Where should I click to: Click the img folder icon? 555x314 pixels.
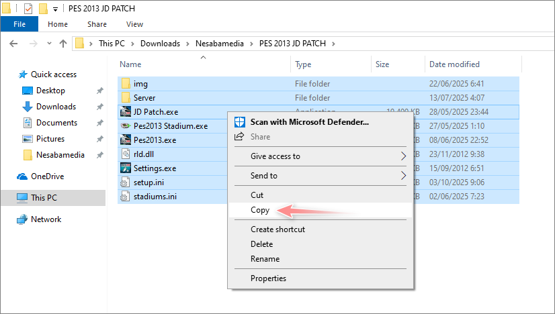[x=126, y=83]
